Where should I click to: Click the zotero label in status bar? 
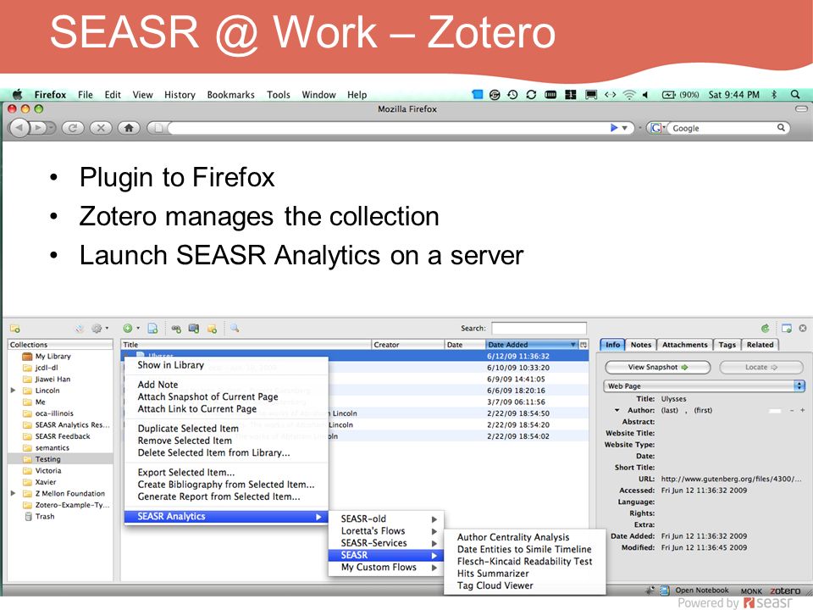[x=785, y=591]
